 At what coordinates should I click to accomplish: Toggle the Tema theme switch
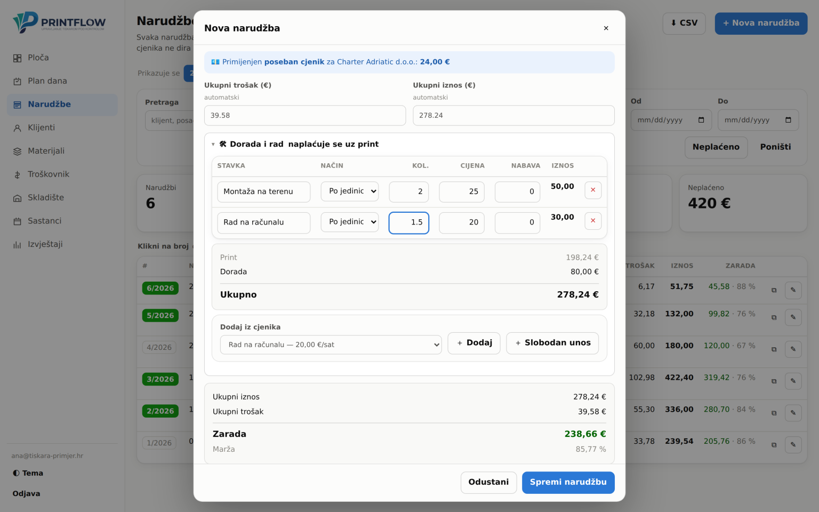click(x=28, y=473)
